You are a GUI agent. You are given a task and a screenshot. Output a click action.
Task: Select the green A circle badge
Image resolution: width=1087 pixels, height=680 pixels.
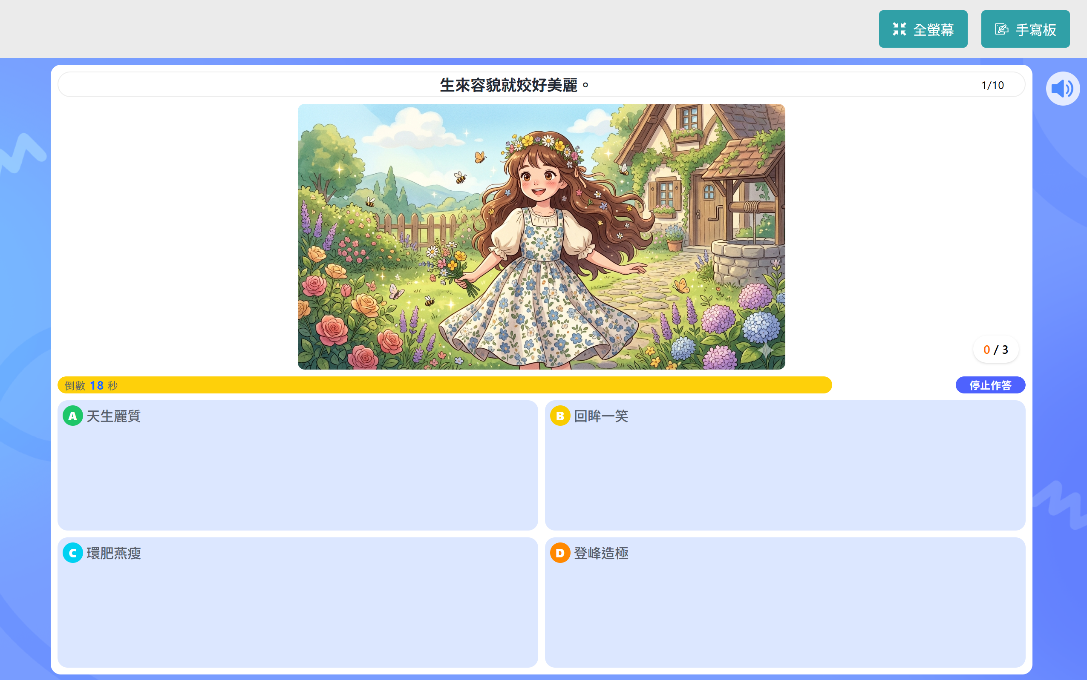72,416
